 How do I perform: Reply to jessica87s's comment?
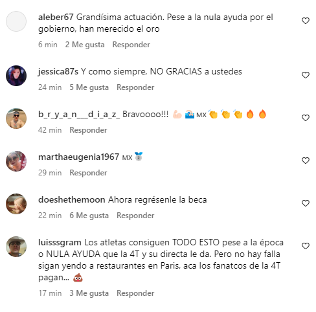[135, 87]
